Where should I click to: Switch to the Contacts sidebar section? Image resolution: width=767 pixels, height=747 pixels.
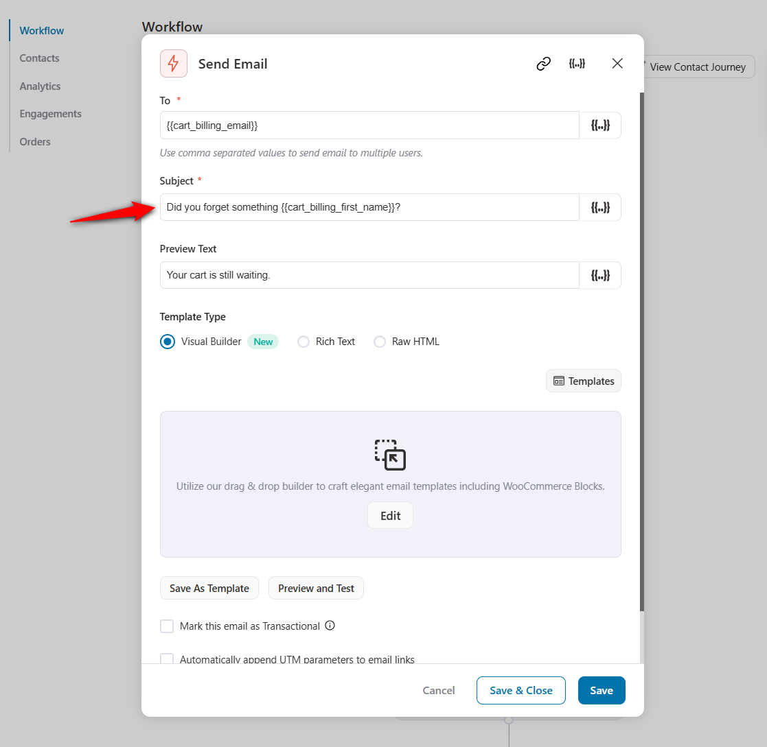pos(38,58)
